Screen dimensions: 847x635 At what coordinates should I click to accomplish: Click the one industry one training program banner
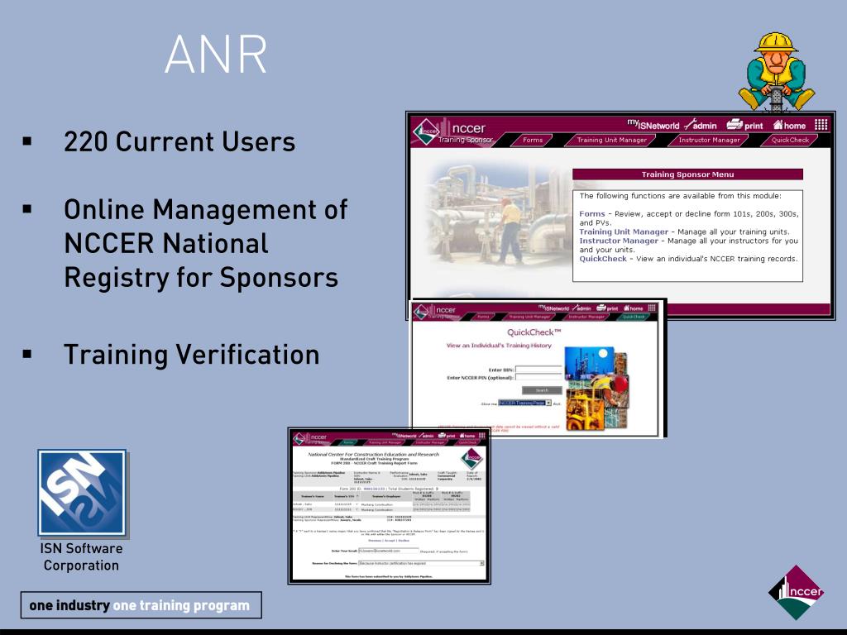click(141, 605)
